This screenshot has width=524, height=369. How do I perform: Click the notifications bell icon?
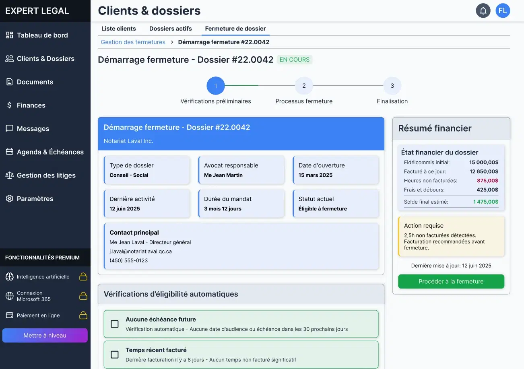click(483, 11)
